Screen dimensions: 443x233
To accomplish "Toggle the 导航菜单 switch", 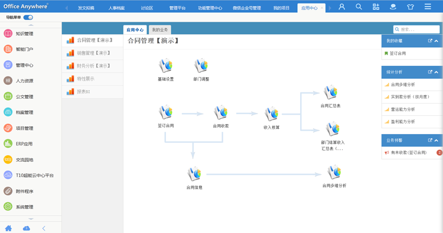I will [x=28, y=18].
